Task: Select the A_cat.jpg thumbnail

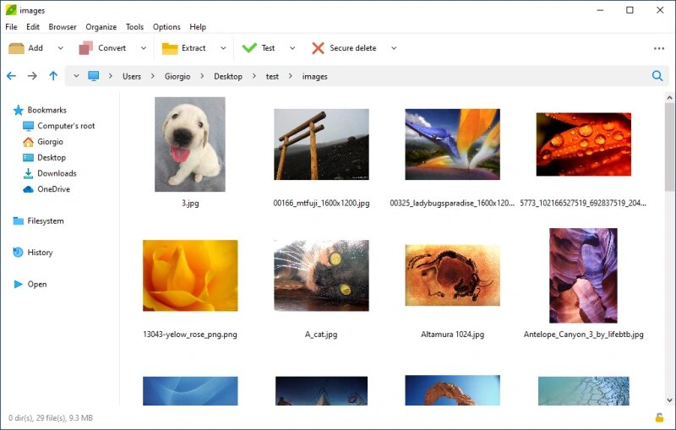Action: (321, 275)
